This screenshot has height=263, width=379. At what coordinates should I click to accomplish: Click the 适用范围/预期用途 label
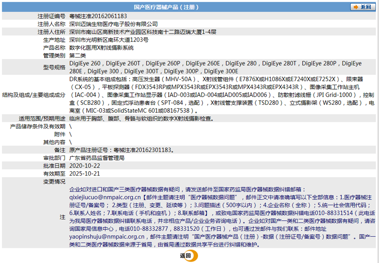click(42, 119)
